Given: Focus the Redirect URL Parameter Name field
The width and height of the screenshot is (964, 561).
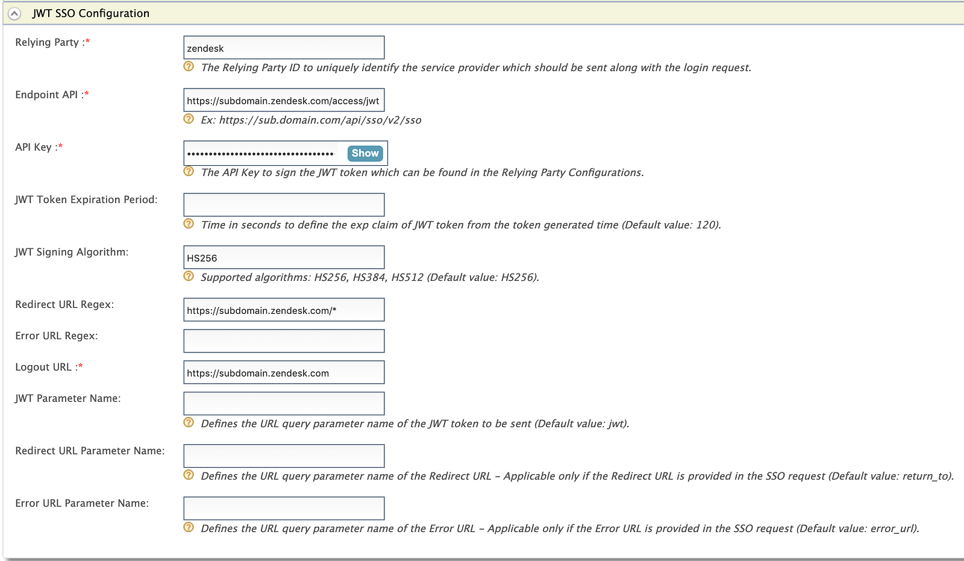Looking at the screenshot, I should (x=284, y=456).
